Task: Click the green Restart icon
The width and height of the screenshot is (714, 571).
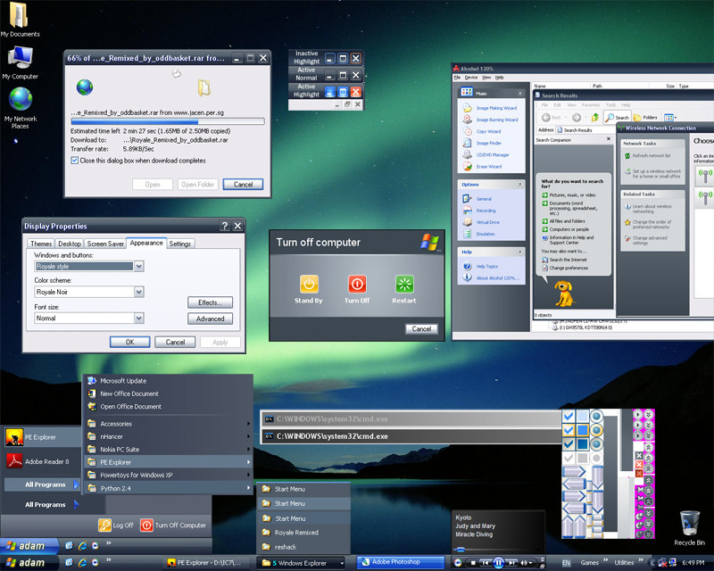Action: click(x=404, y=284)
